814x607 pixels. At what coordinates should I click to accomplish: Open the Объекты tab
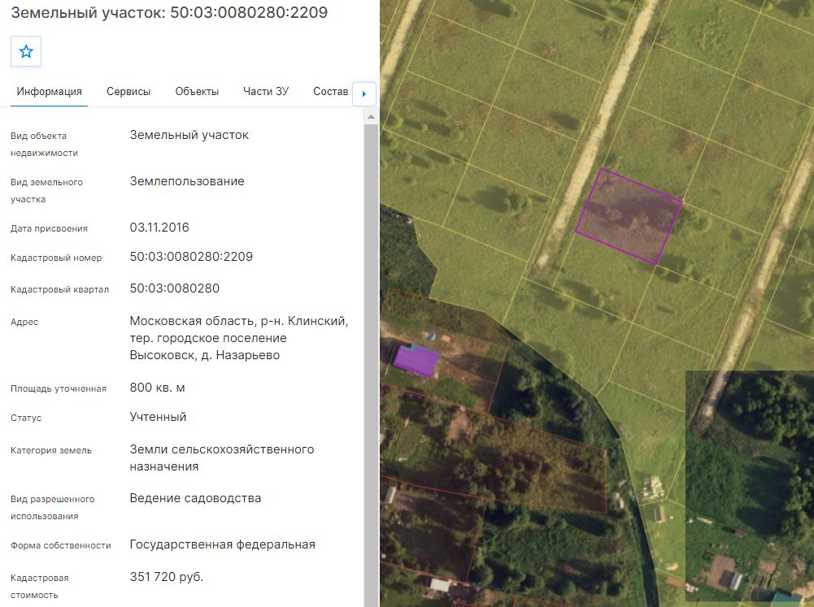197,92
